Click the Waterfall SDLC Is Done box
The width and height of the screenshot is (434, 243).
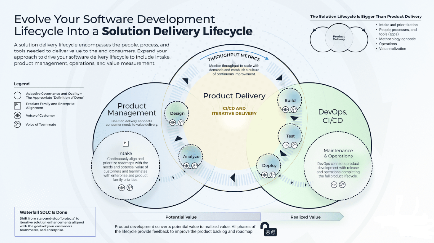pos(55,221)
